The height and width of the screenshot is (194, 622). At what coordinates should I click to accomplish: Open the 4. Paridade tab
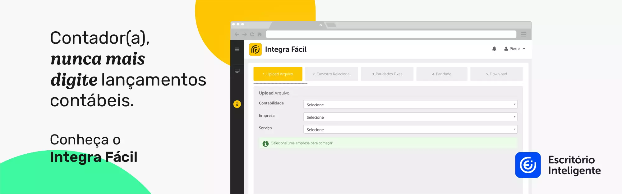pyautogui.click(x=442, y=74)
